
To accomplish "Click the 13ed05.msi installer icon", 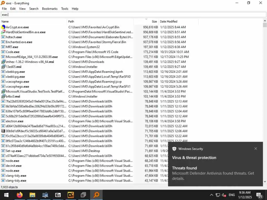I will (x=3, y=67).
